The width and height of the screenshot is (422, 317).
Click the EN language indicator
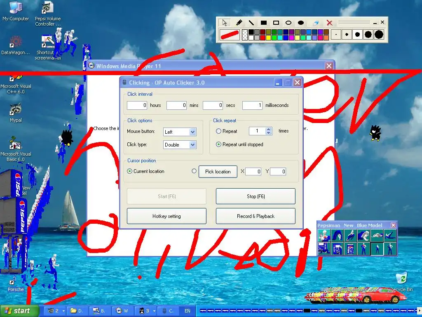(188, 311)
